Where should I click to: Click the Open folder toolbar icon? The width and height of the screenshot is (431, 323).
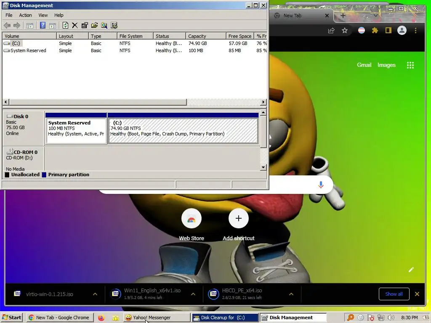[x=94, y=26]
